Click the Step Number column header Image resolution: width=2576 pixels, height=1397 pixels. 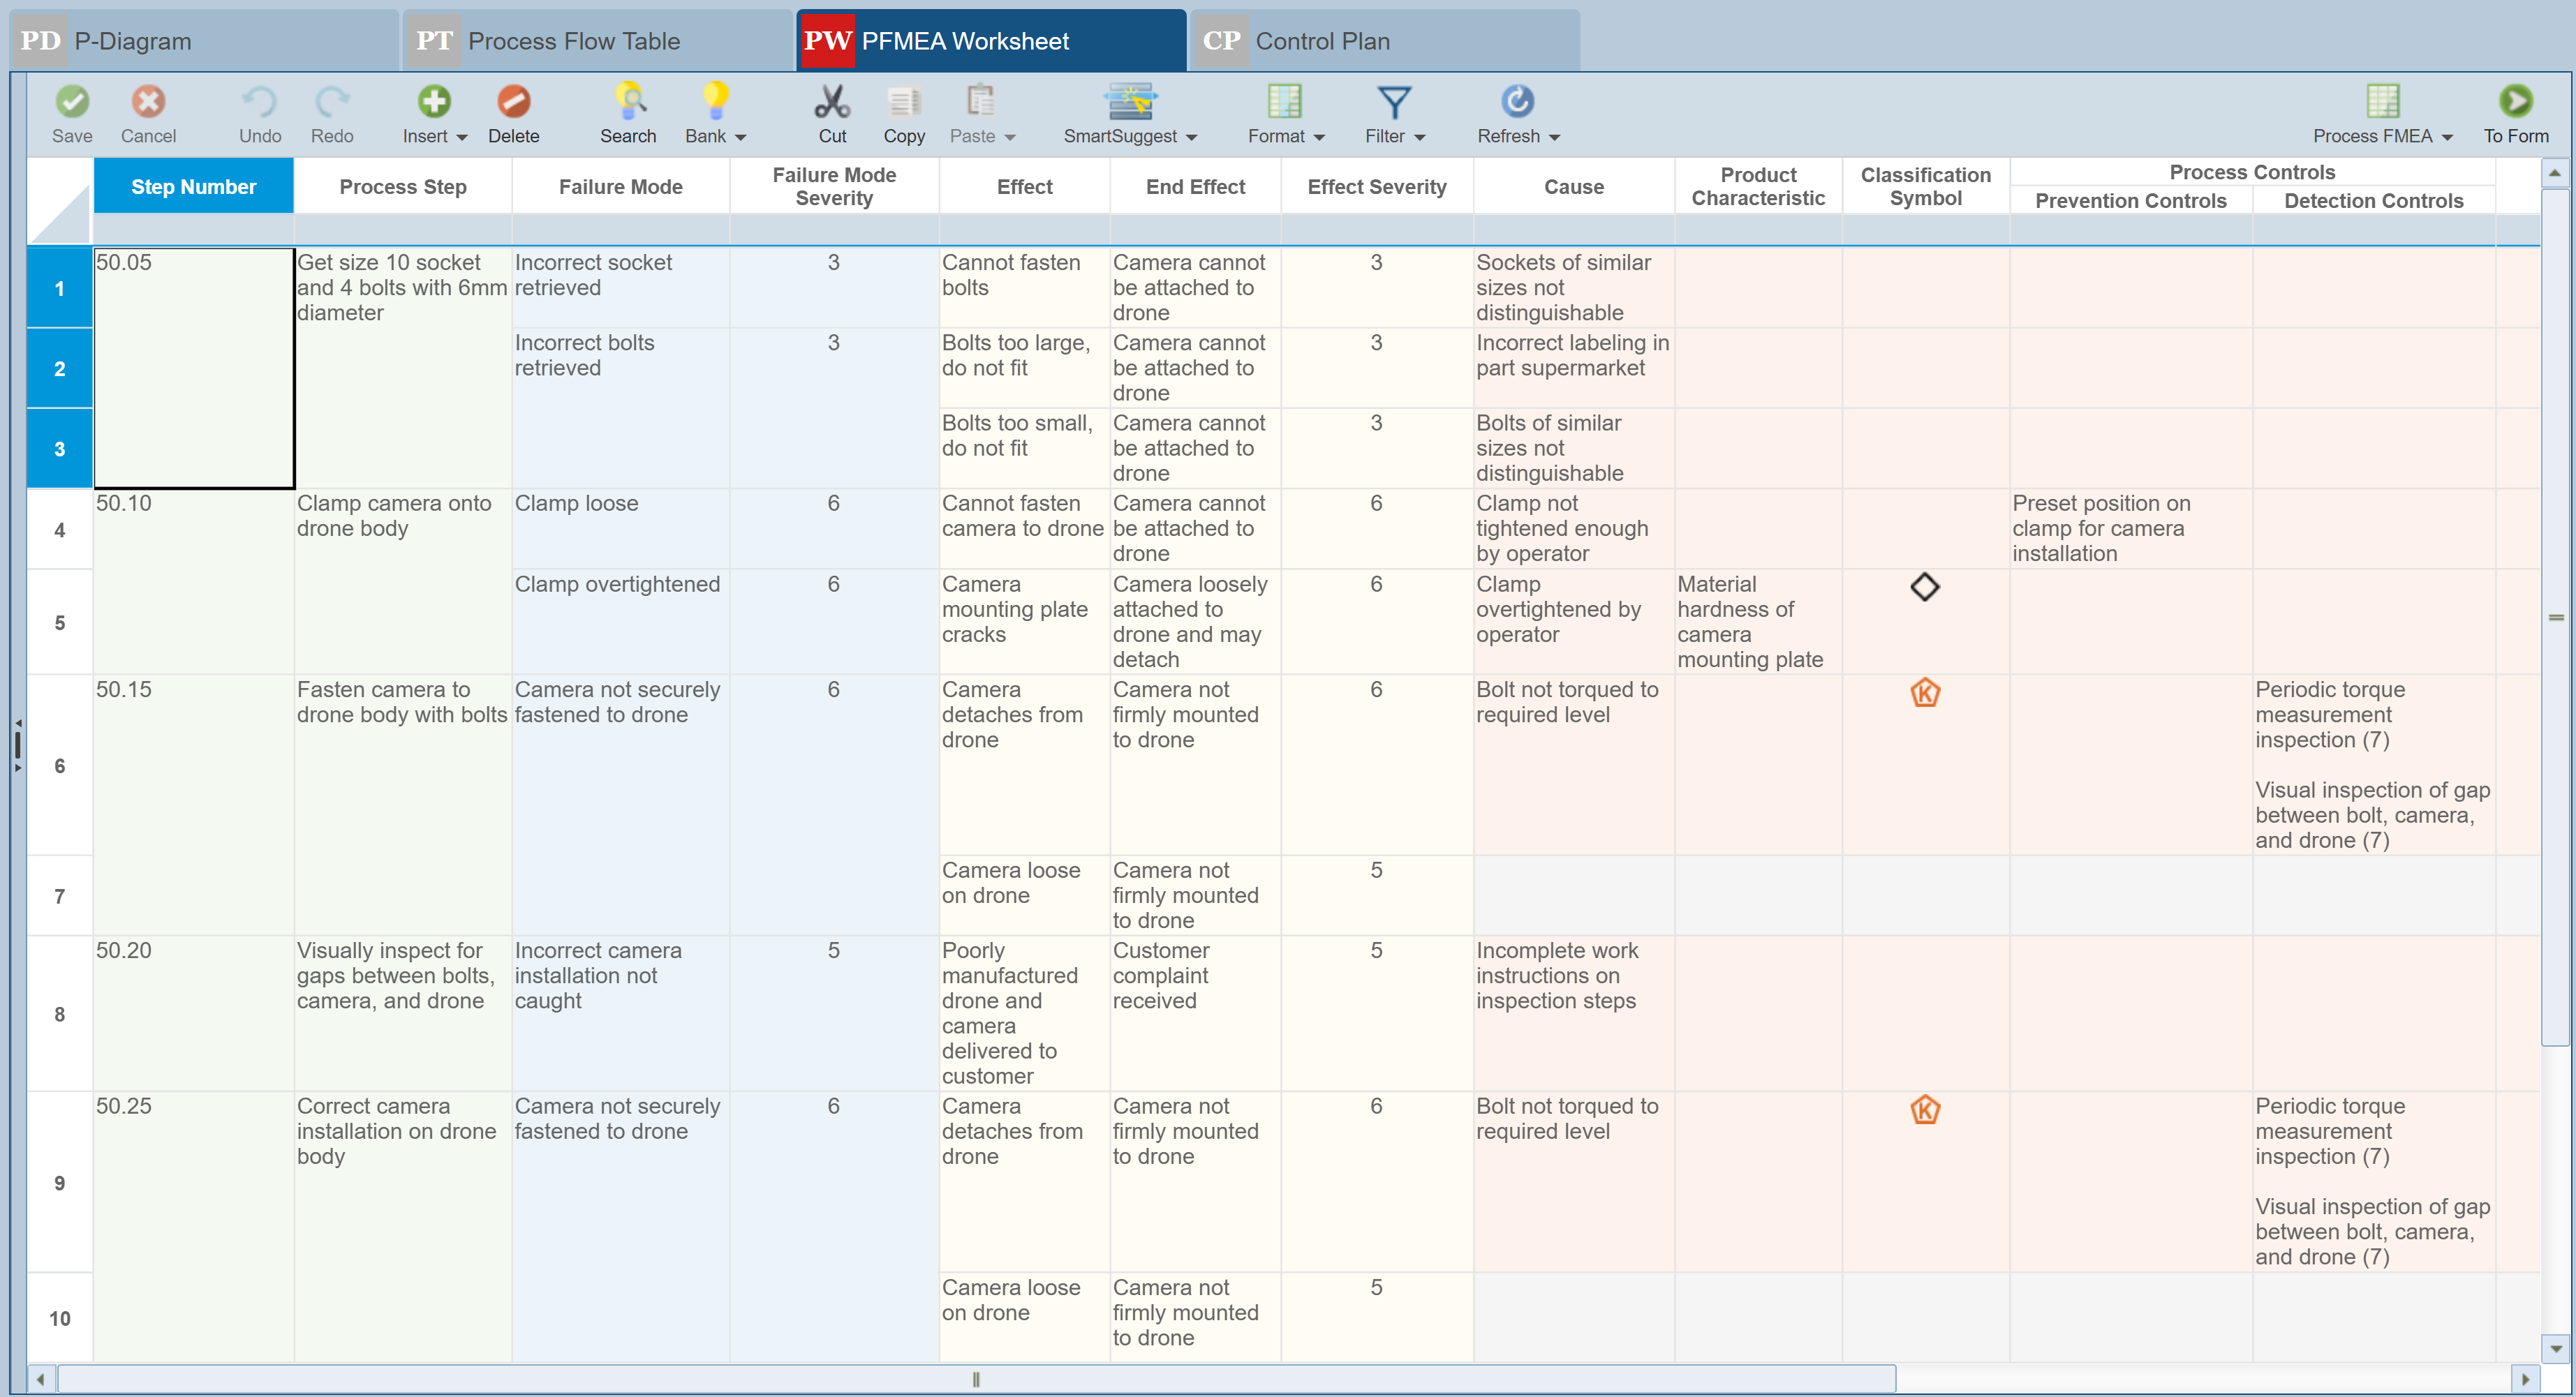[x=193, y=187]
